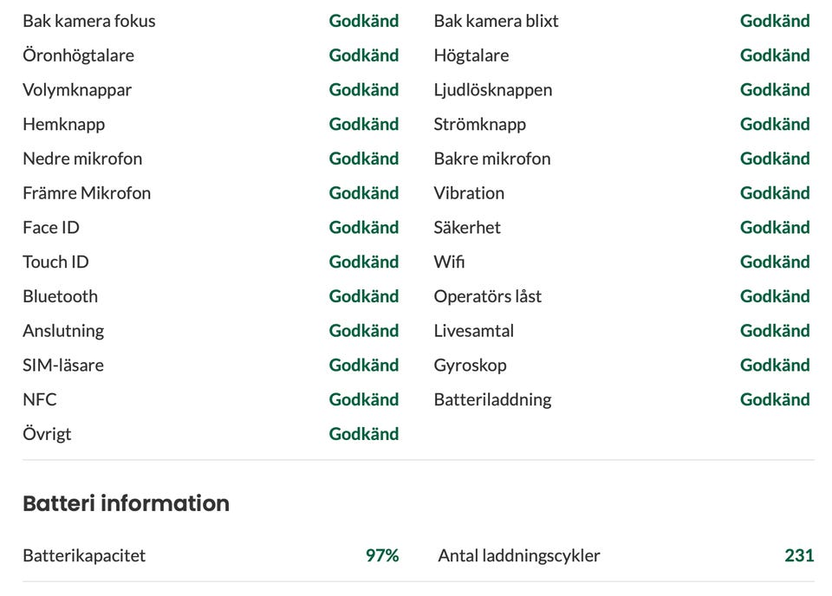Image resolution: width=832 pixels, height=596 pixels.
Task: Select the Operatörs låst label
Action: [x=488, y=296]
